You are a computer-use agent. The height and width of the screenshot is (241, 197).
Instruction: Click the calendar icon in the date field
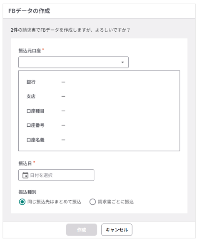click(x=25, y=175)
